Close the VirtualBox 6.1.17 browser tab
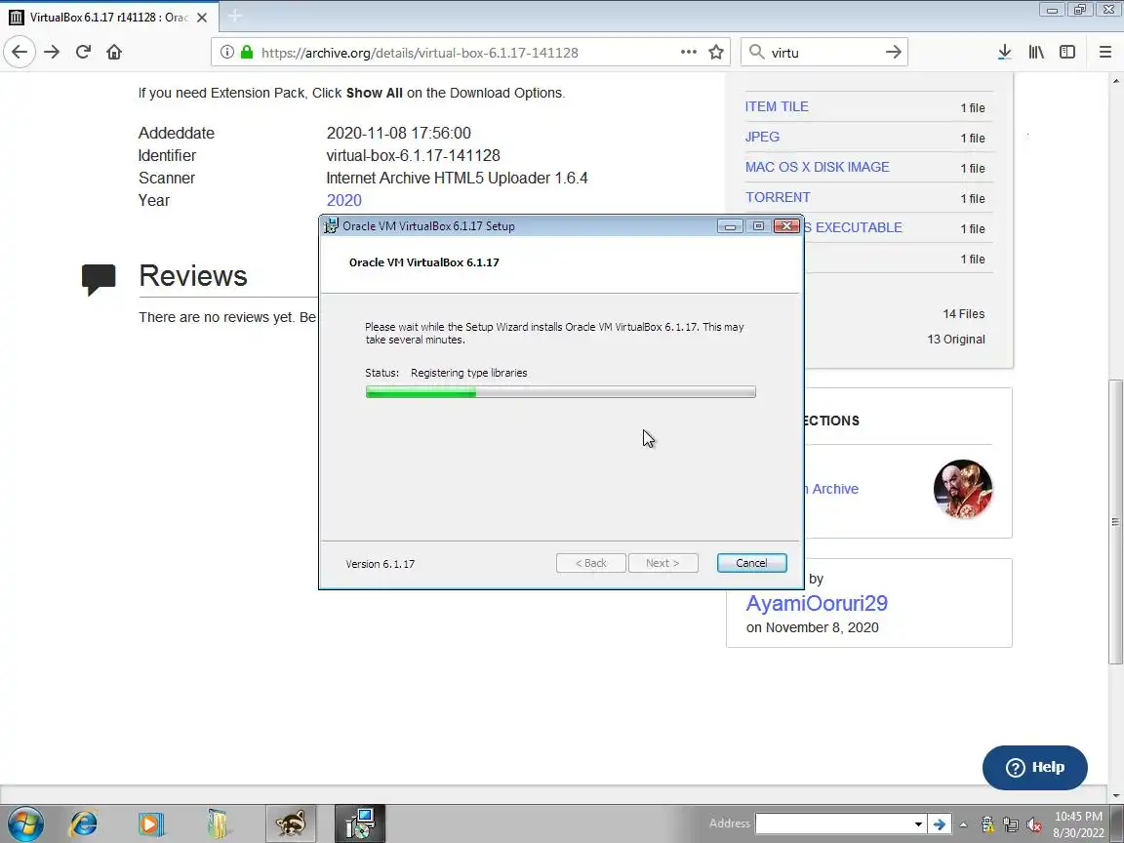Screen dimensions: 1124x843 [202, 18]
